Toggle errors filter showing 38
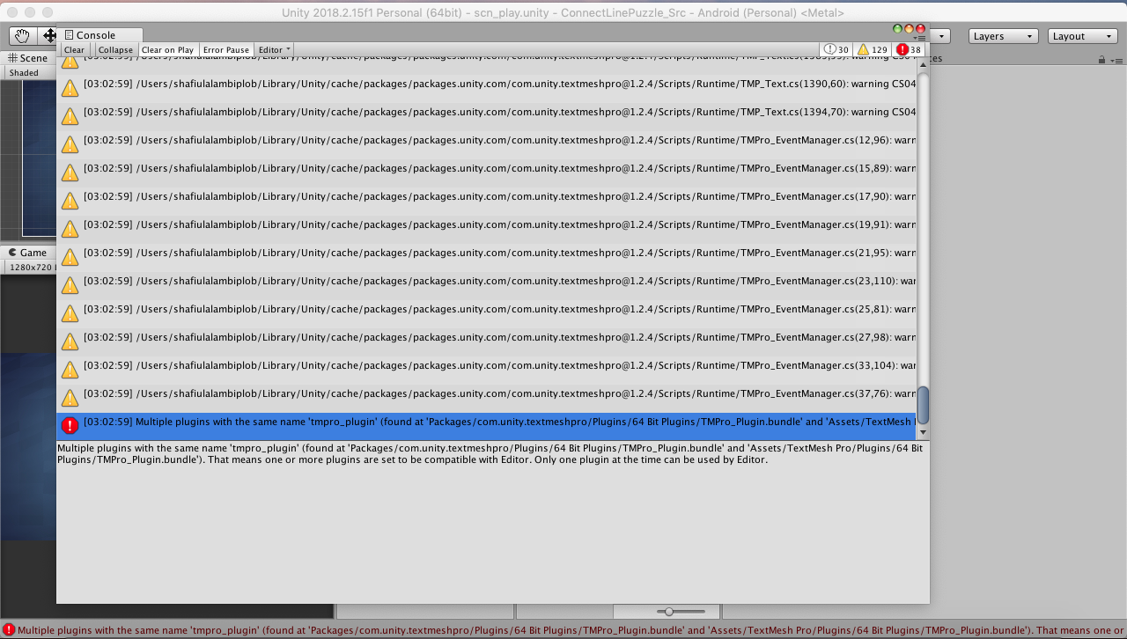 909,49
